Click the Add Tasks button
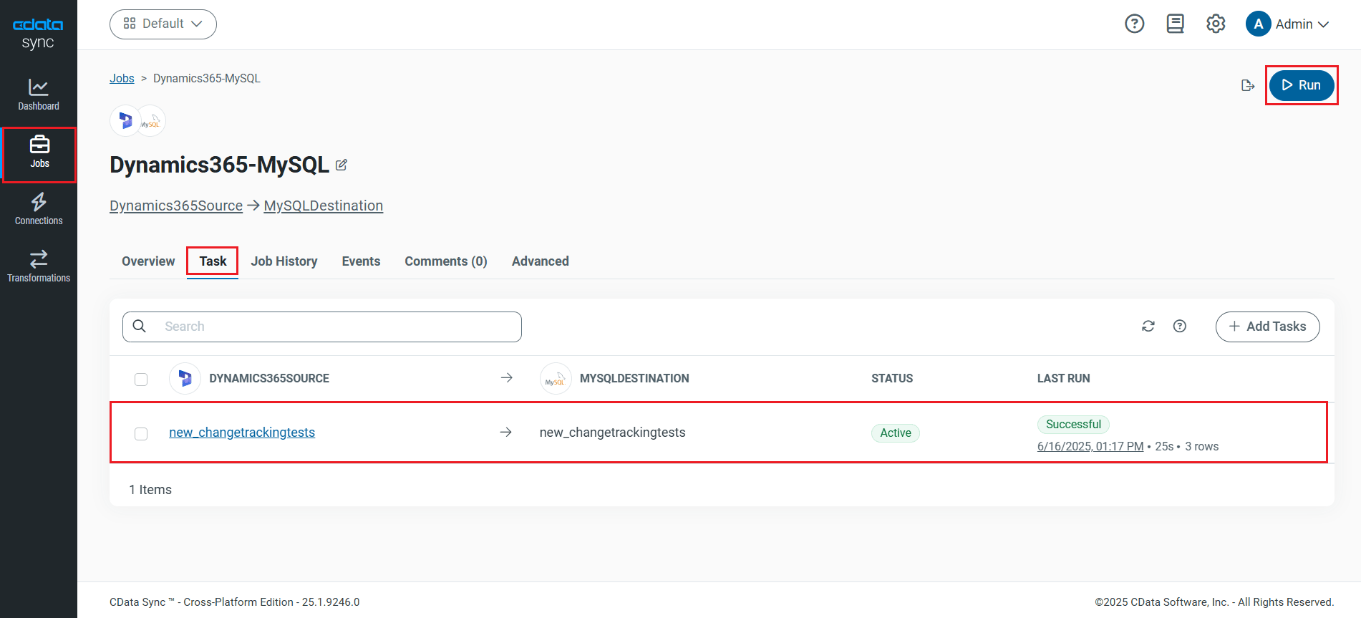Viewport: 1361px width, 618px height. (x=1267, y=327)
